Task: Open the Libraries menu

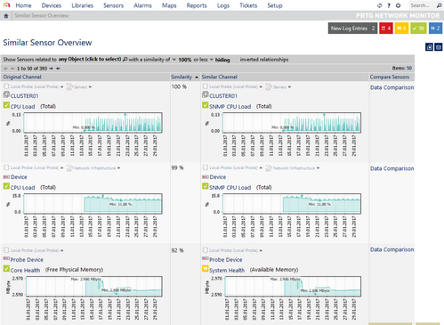Action: [83, 5]
